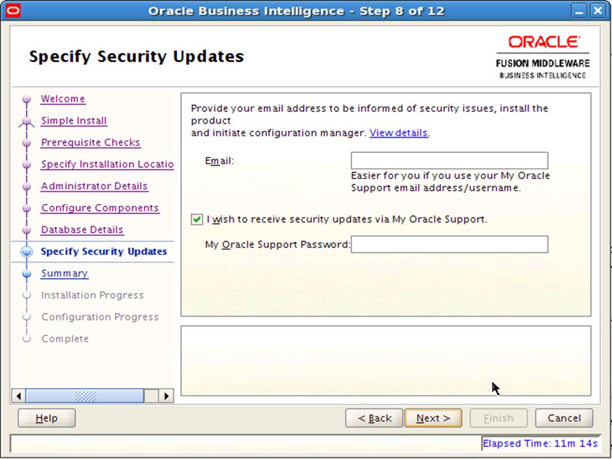The image size is (612, 459).
Task: Go to Specify Installation Location step
Action: 107,164
